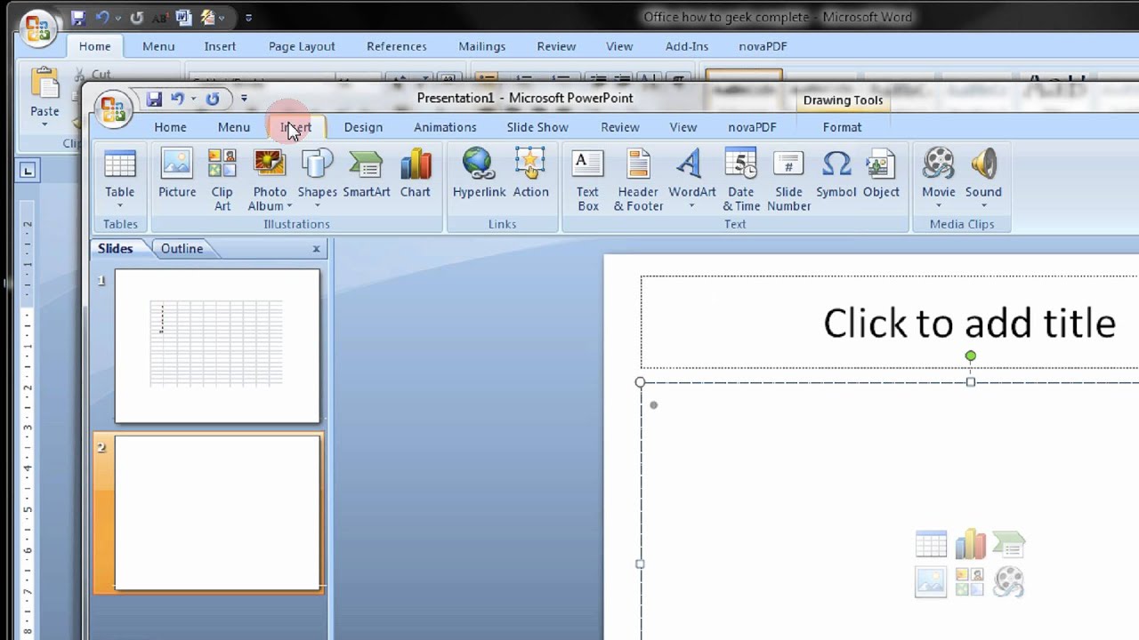
Task: Insert WordArt text
Action: coord(691,180)
